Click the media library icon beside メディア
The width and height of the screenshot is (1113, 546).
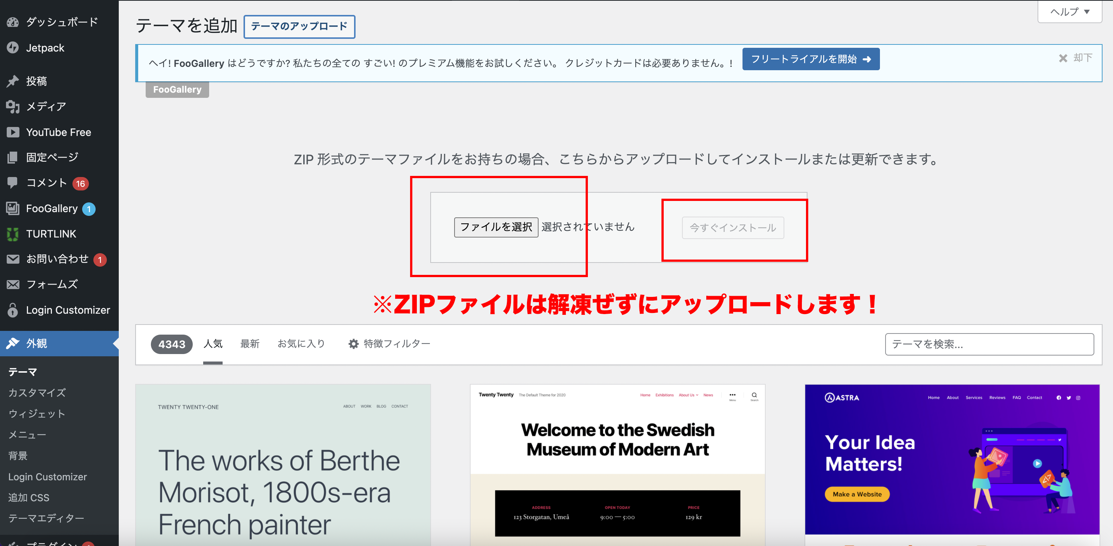(13, 106)
